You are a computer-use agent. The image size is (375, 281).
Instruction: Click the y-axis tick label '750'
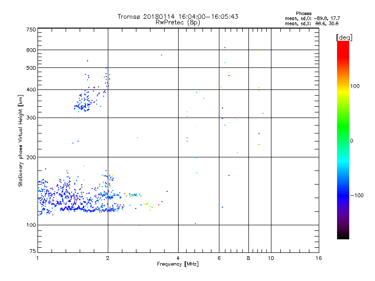[31, 30]
